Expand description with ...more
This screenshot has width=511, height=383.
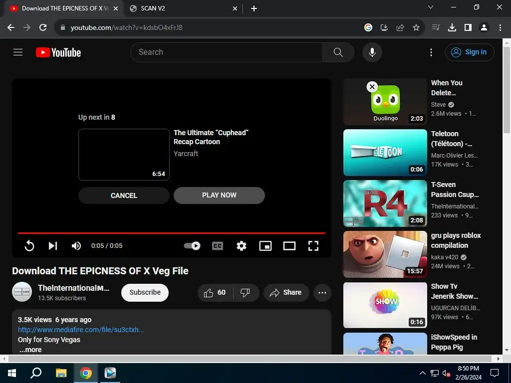point(30,350)
